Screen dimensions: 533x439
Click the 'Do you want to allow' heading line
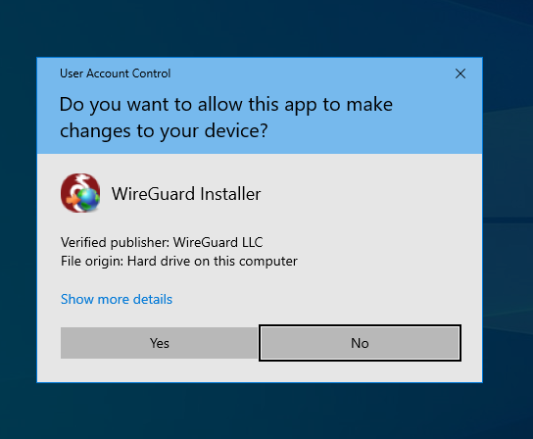(x=226, y=105)
